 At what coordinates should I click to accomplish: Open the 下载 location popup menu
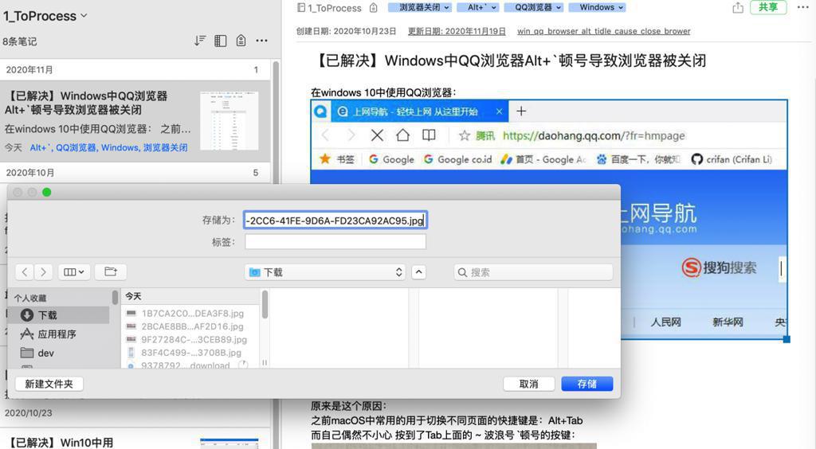(x=326, y=272)
